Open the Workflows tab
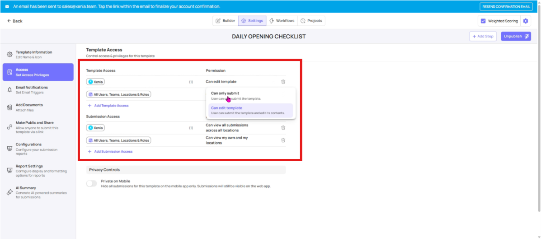The width and height of the screenshot is (541, 242). [x=282, y=21]
